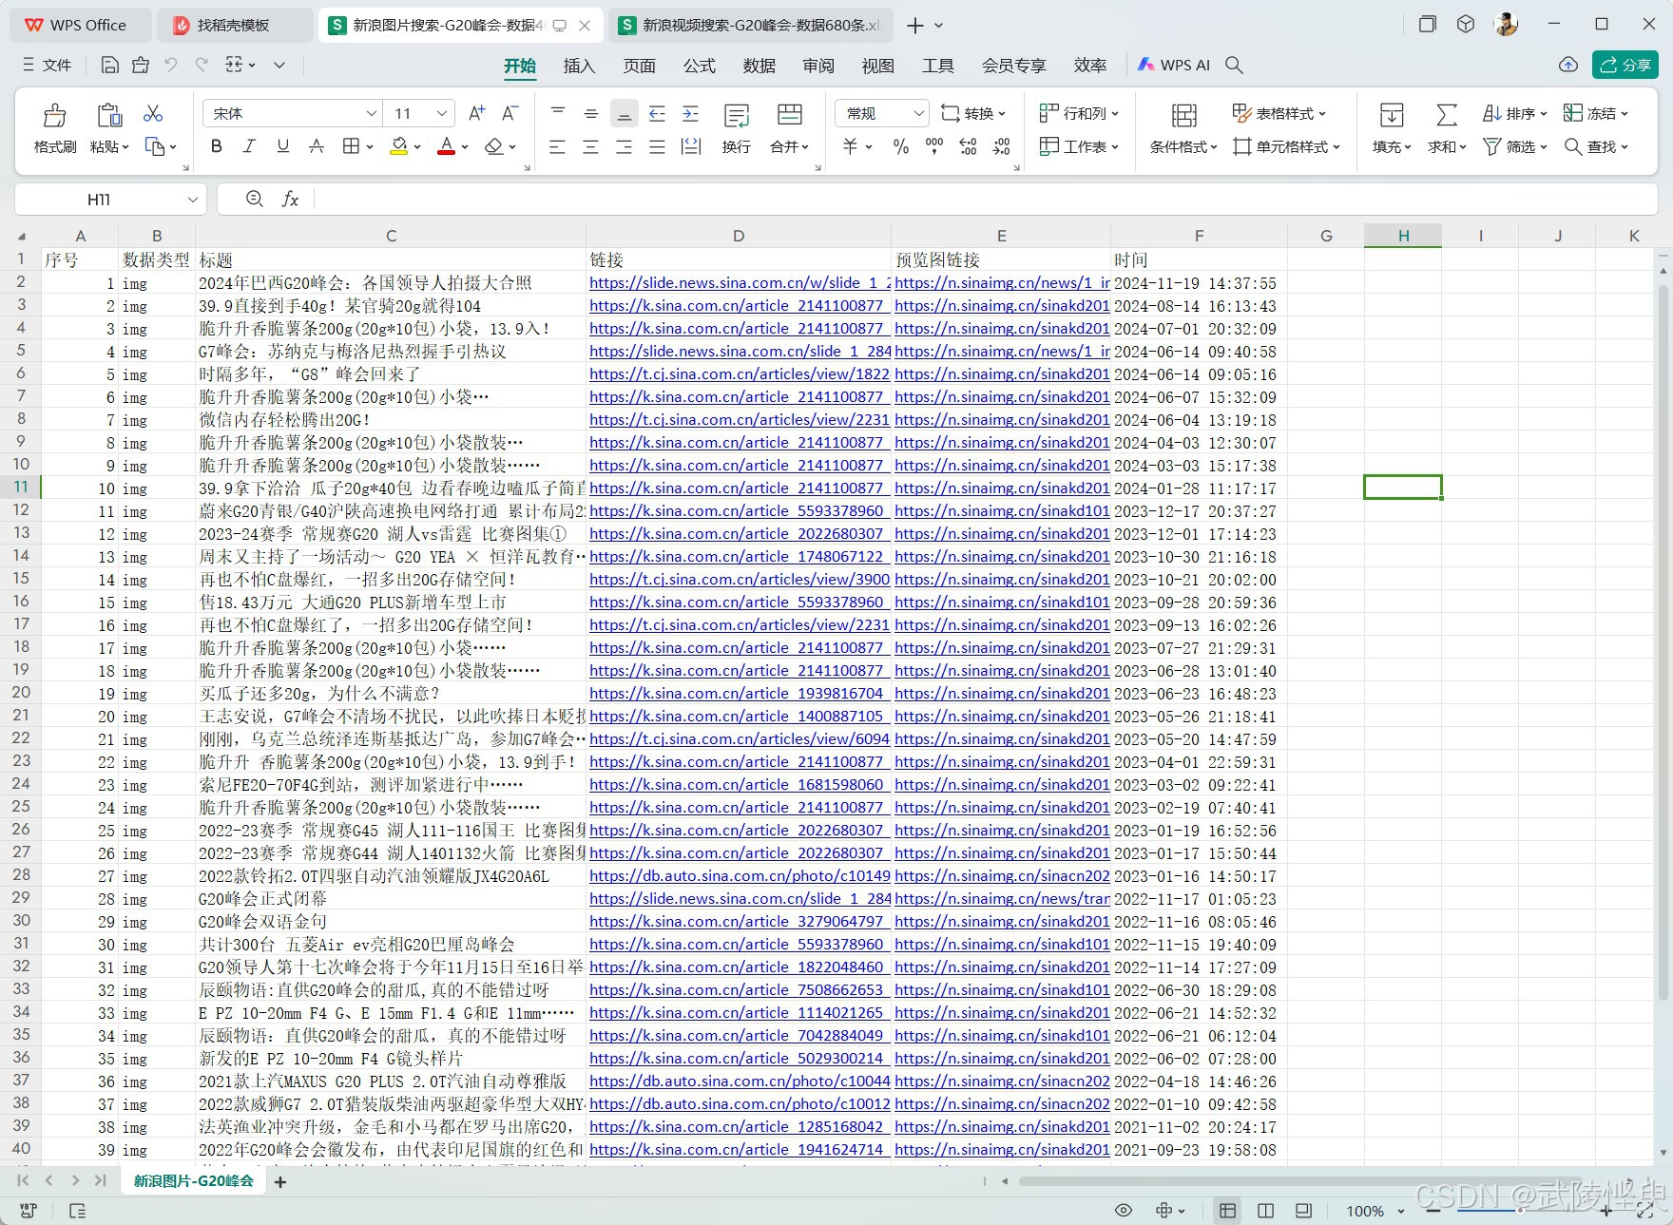Viewport: 1673px width, 1225px height.
Task: Click the Save icon in quick toolbar
Action: coord(109,65)
